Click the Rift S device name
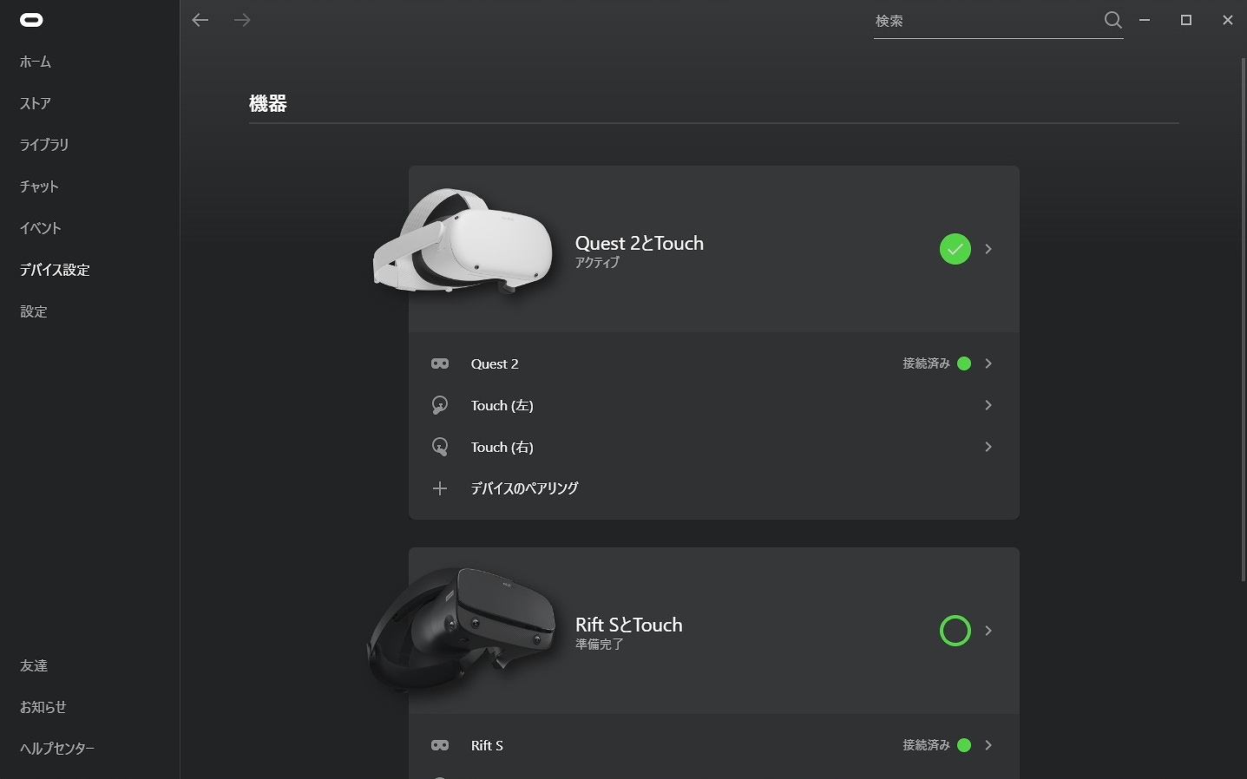Image resolution: width=1247 pixels, height=779 pixels. [x=487, y=745]
